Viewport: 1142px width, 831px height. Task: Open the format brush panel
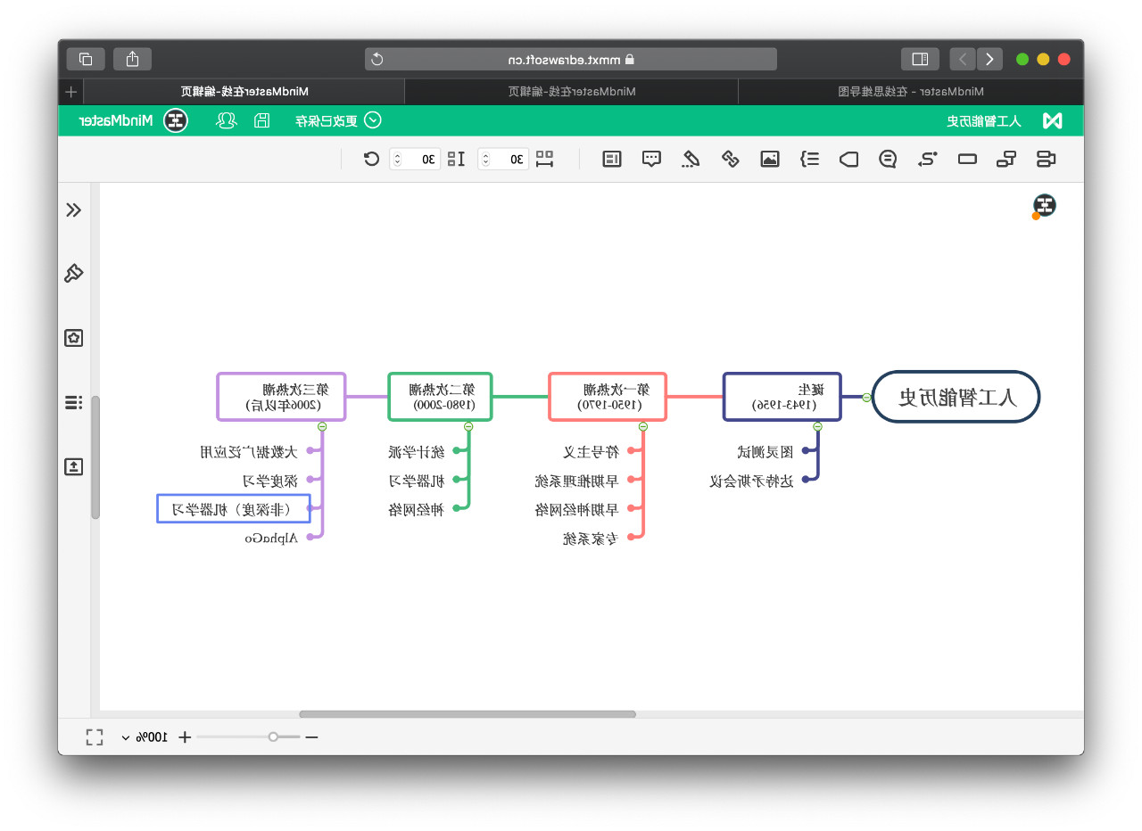(x=74, y=274)
